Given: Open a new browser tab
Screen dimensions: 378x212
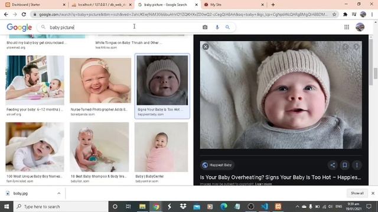Looking at the screenshot, I should pyautogui.click(x=273, y=5).
